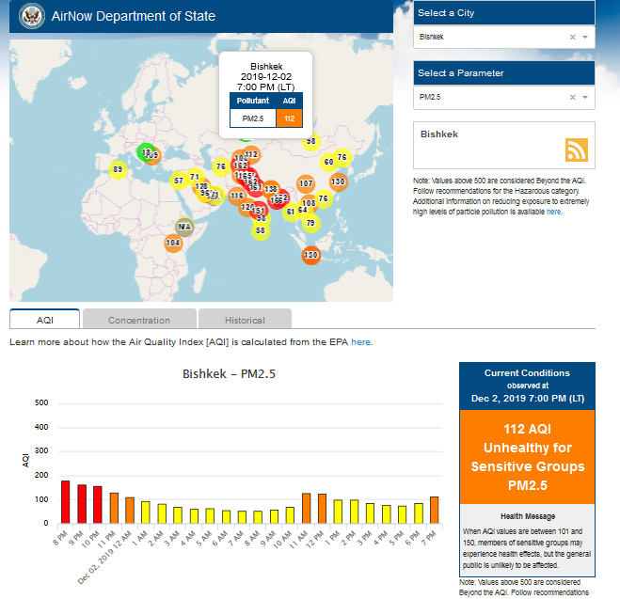Click the orange 107 map marker
The height and width of the screenshot is (599, 620).
tap(306, 183)
